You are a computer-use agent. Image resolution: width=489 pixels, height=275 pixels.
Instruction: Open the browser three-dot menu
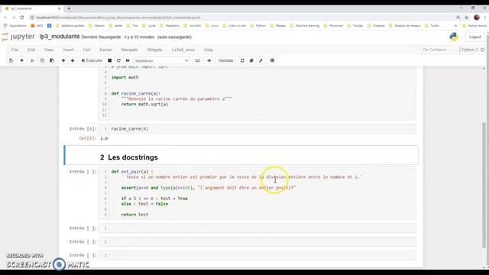[x=485, y=18]
